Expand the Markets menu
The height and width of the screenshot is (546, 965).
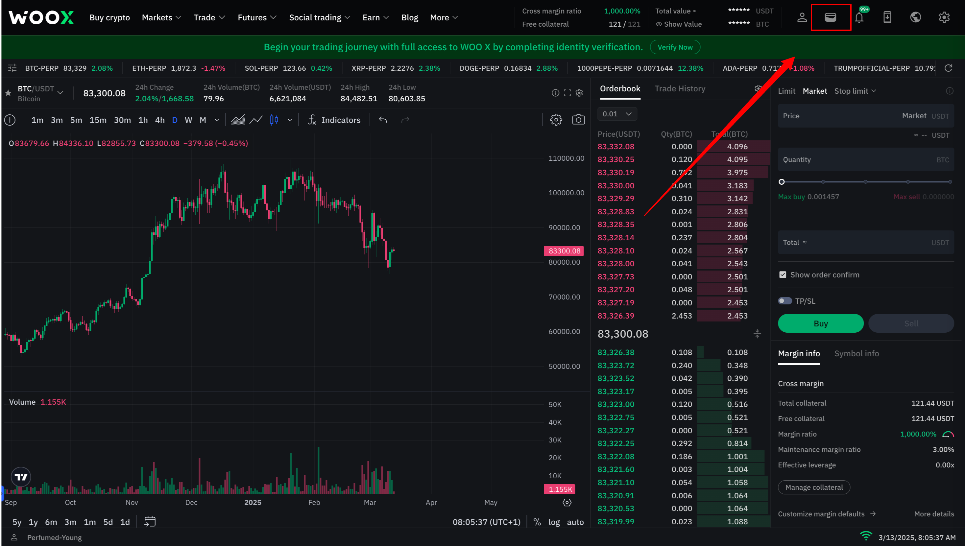pos(161,17)
